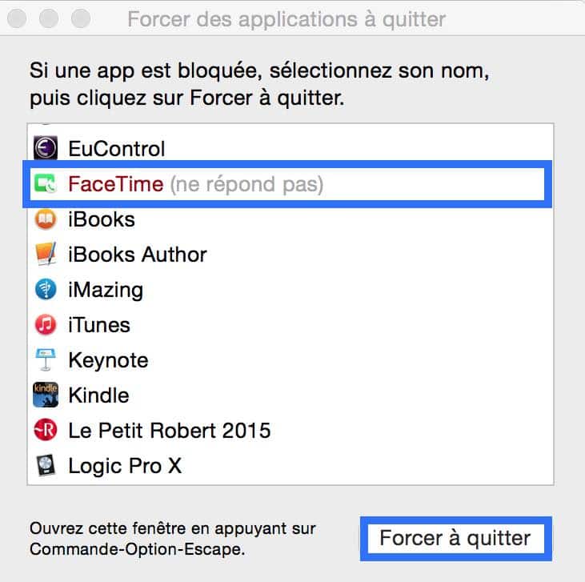This screenshot has width=585, height=582.
Task: Click the Forcer à quitter button
Action: tap(455, 539)
